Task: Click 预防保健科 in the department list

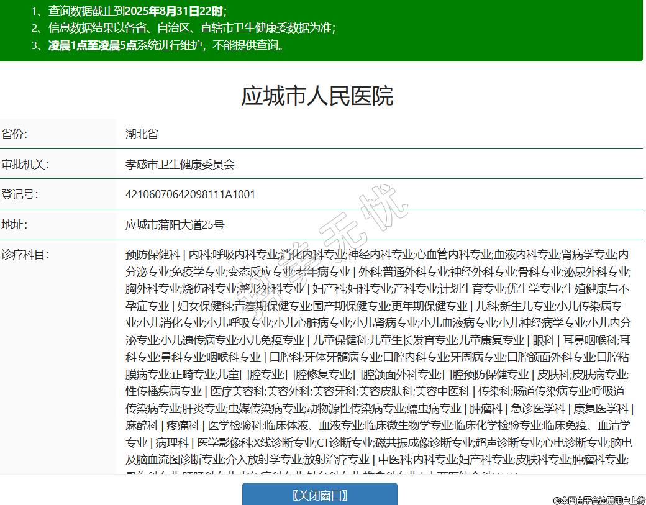Action: pos(152,255)
